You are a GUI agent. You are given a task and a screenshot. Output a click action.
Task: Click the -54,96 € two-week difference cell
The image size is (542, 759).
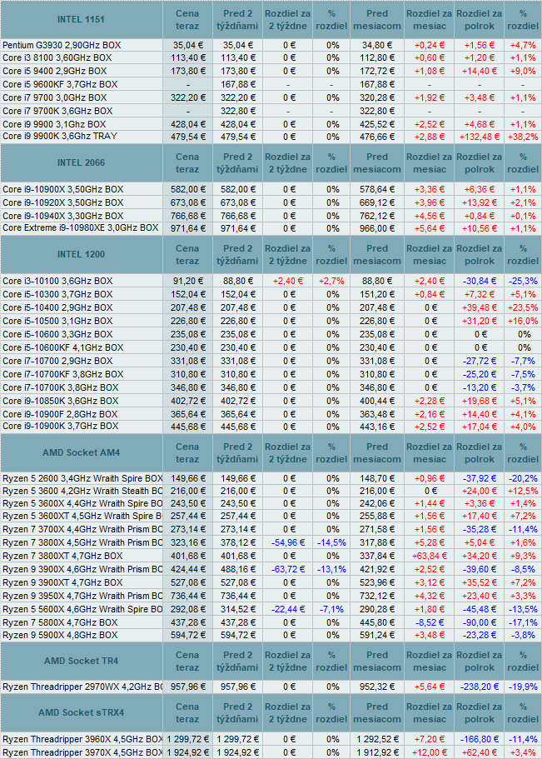(287, 542)
